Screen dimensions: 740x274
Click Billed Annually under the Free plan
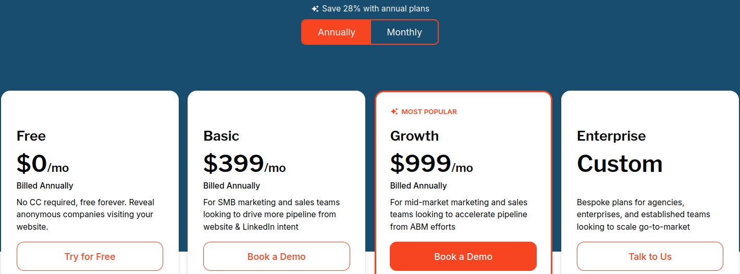tap(45, 186)
